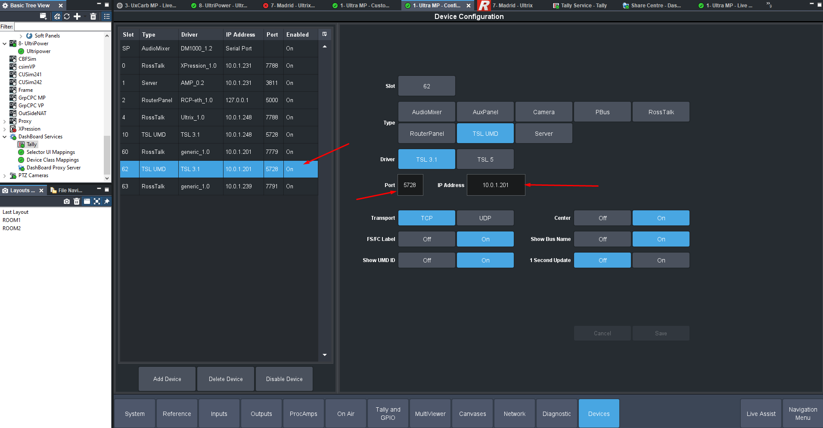823x428 pixels.
Task: Click the Add Device button
Action: click(x=167, y=379)
